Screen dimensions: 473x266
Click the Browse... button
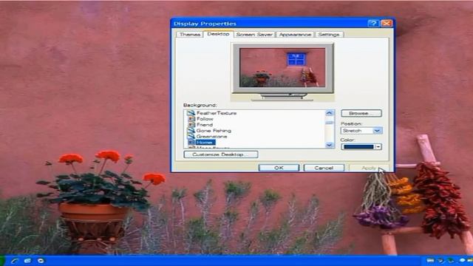[x=361, y=113]
